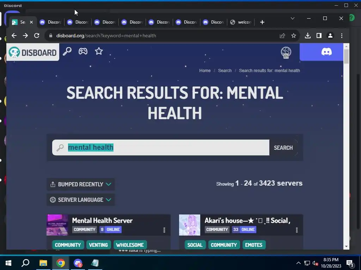
Task: Click the taskbar clock showing 8:35 PM
Action: point(331,263)
